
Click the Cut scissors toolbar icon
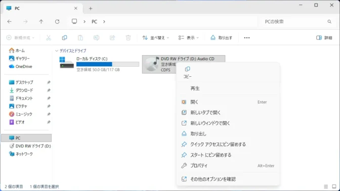point(49,38)
